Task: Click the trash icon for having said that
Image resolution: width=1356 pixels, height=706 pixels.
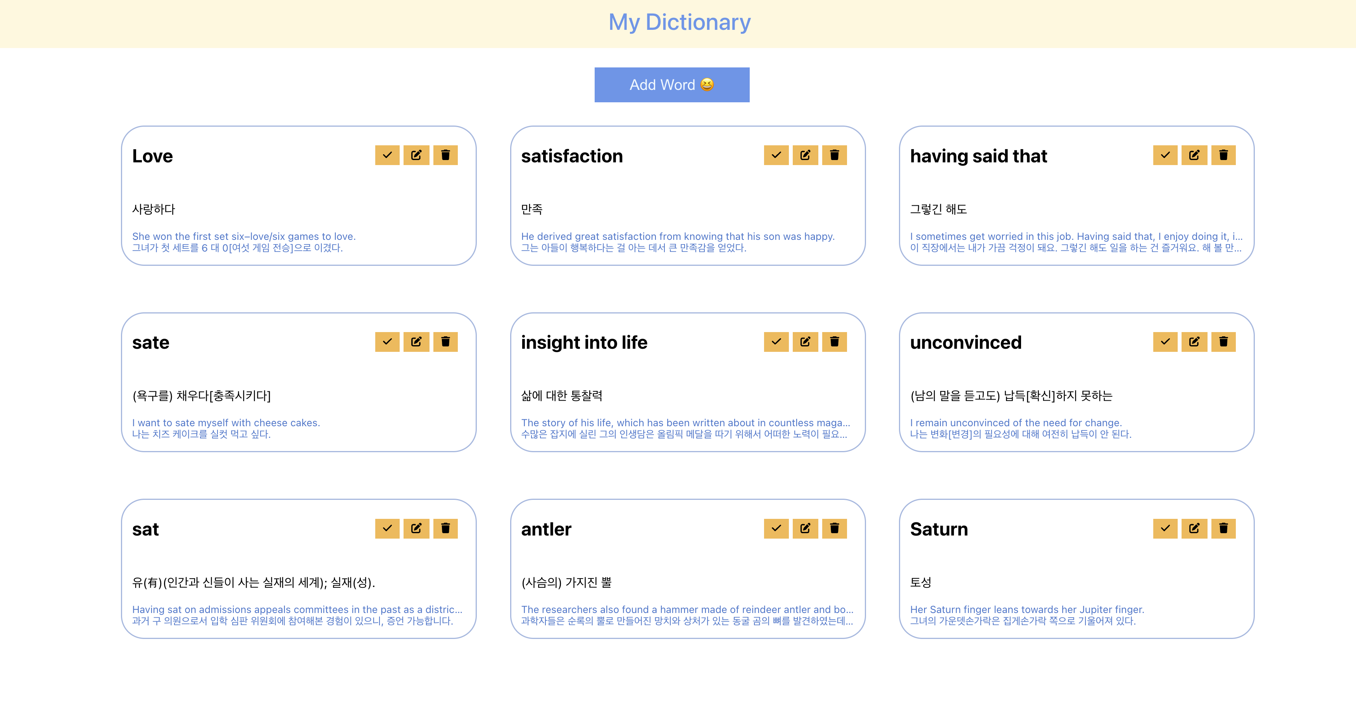Action: 1223,155
